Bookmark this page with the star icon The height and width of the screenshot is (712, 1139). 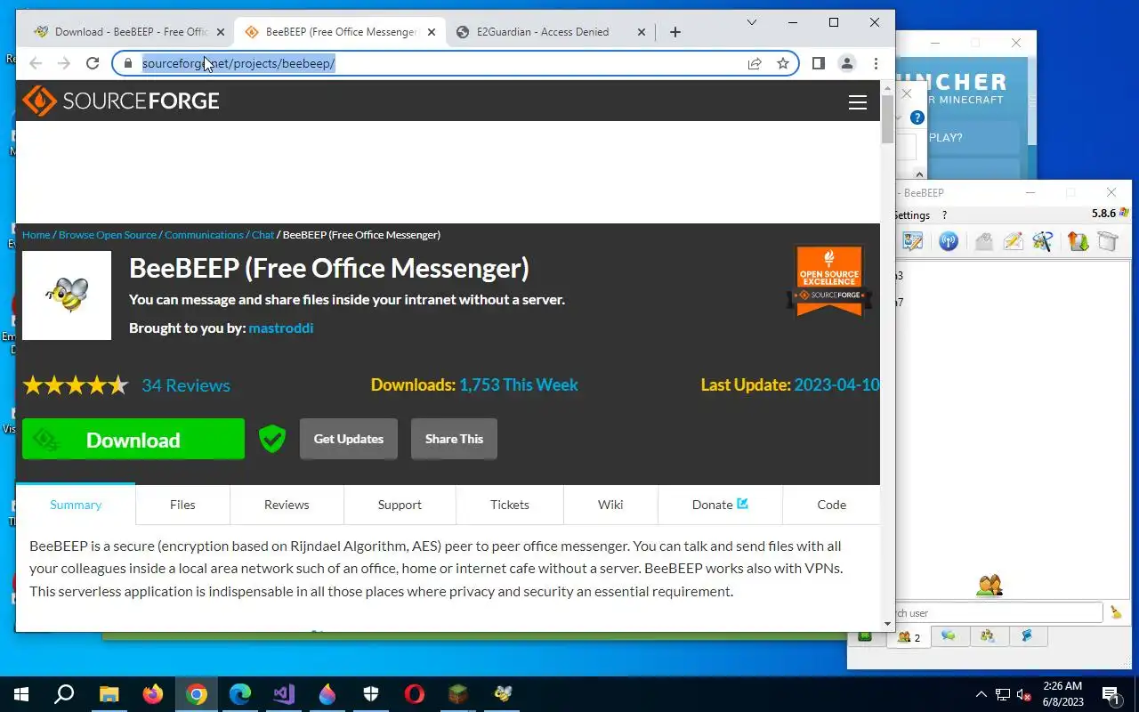(783, 63)
